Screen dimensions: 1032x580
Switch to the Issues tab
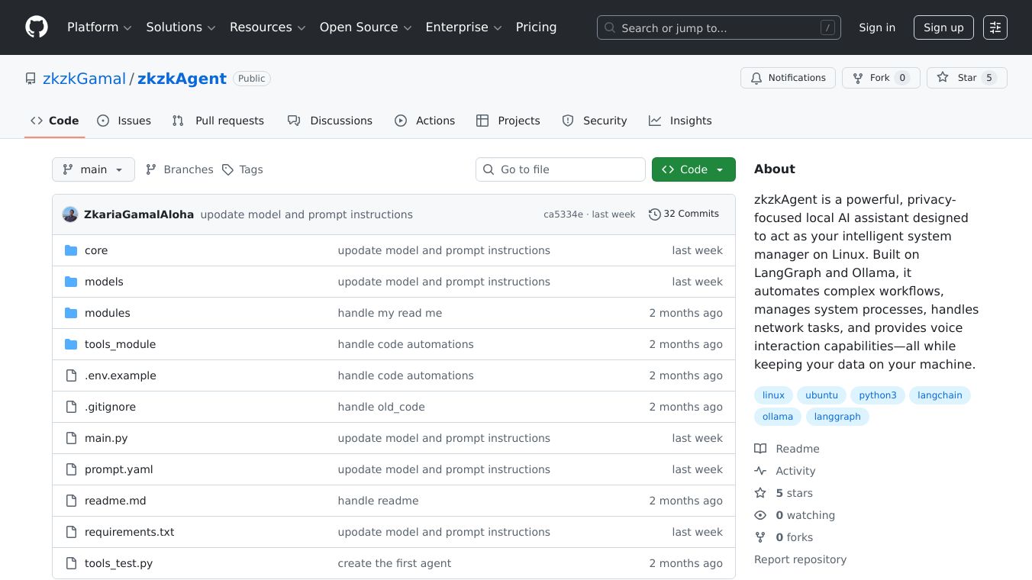(x=124, y=121)
